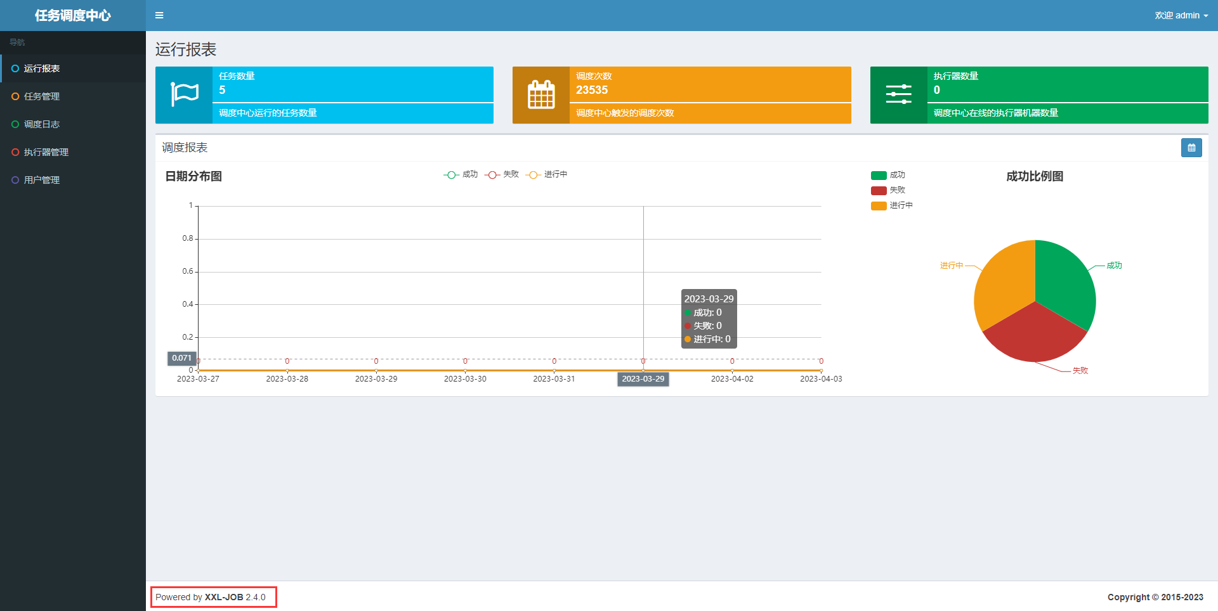Click the 2023-03-30 axis label
This screenshot has width=1218, height=611.
pyautogui.click(x=465, y=379)
